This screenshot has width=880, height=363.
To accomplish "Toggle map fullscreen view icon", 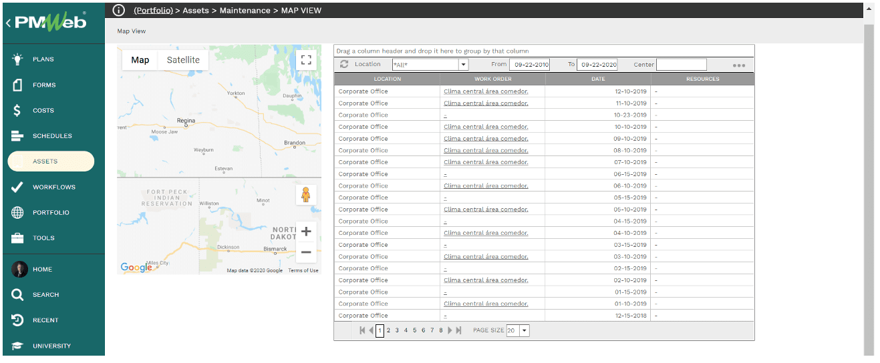I will pos(306,60).
